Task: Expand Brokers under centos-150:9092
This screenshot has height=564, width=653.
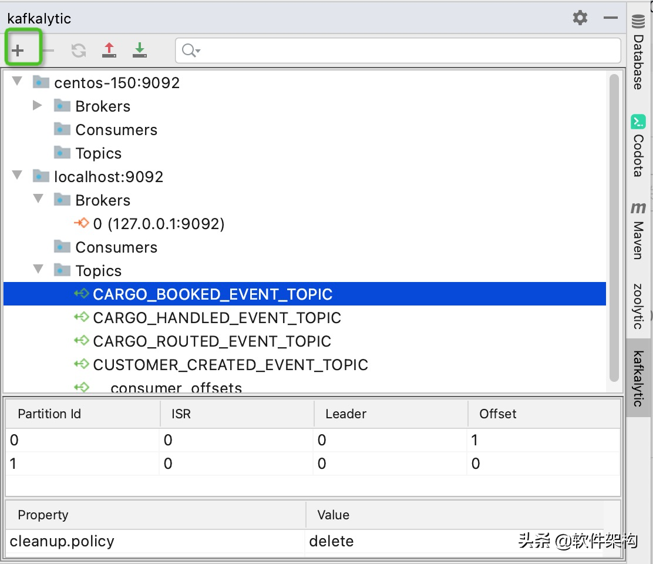Action: point(38,105)
